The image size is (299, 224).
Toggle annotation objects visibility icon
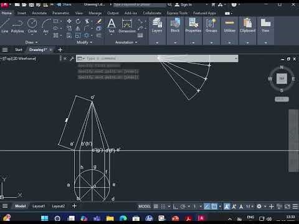point(227,207)
